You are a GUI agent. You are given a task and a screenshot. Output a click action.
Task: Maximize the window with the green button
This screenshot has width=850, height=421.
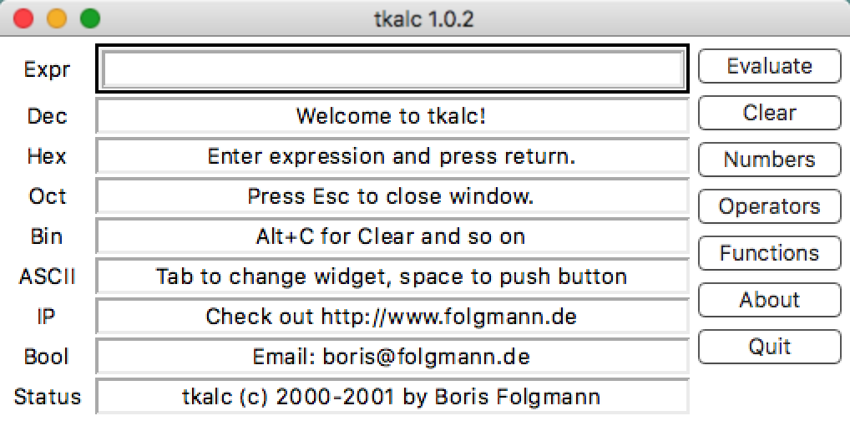(89, 18)
